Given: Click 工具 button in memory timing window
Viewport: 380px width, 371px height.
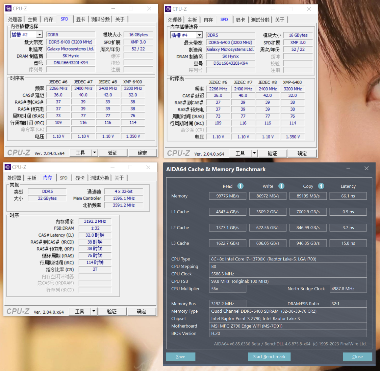Looking at the screenshot, I should [x=80, y=311].
